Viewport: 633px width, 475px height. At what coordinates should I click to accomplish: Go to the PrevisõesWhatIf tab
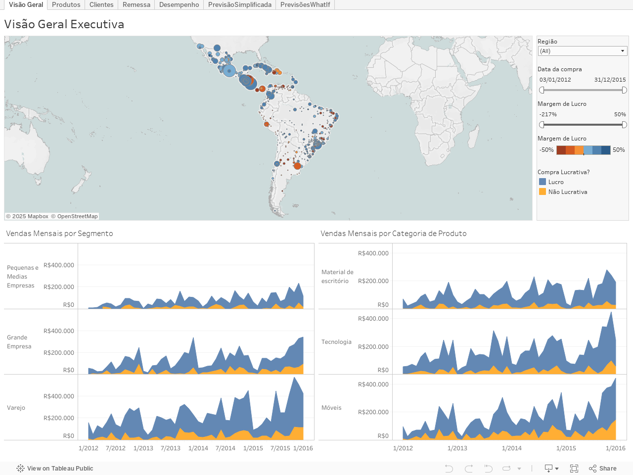coord(305,4)
